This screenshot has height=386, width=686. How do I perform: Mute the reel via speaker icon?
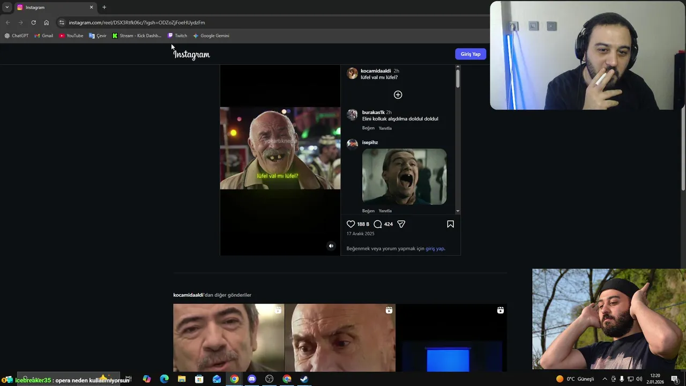331,246
